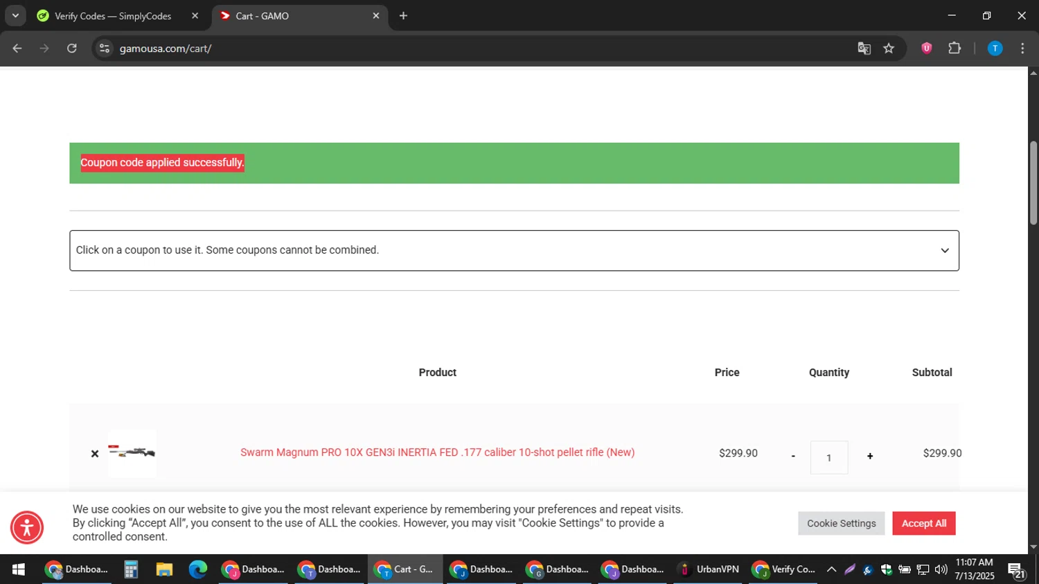Image resolution: width=1039 pixels, height=584 pixels.
Task: Open the Extensions puzzle icon
Action: (954, 48)
